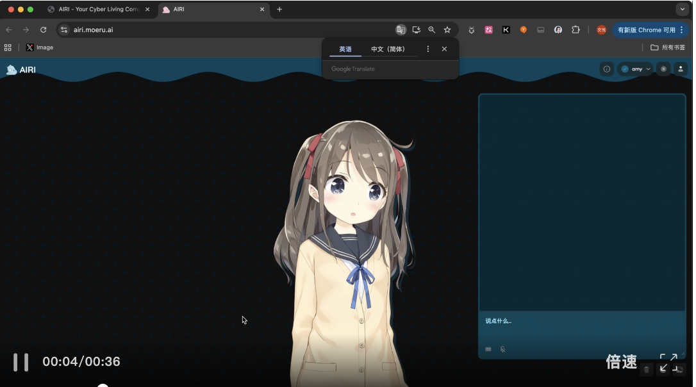Open the AIRI info icon
This screenshot has height=387, width=696.
(606, 69)
